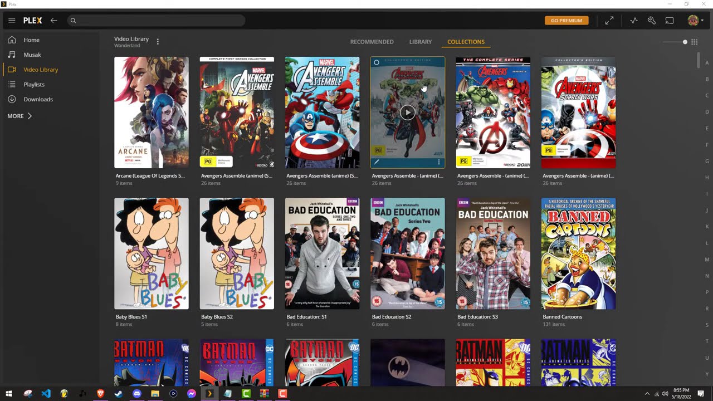The height and width of the screenshot is (401, 713).
Task: Launch Visual Studio Code from taskbar
Action: pos(46,394)
